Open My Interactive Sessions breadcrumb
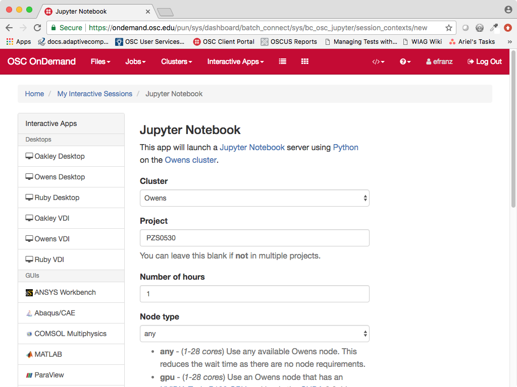517x387 pixels. [x=94, y=94]
